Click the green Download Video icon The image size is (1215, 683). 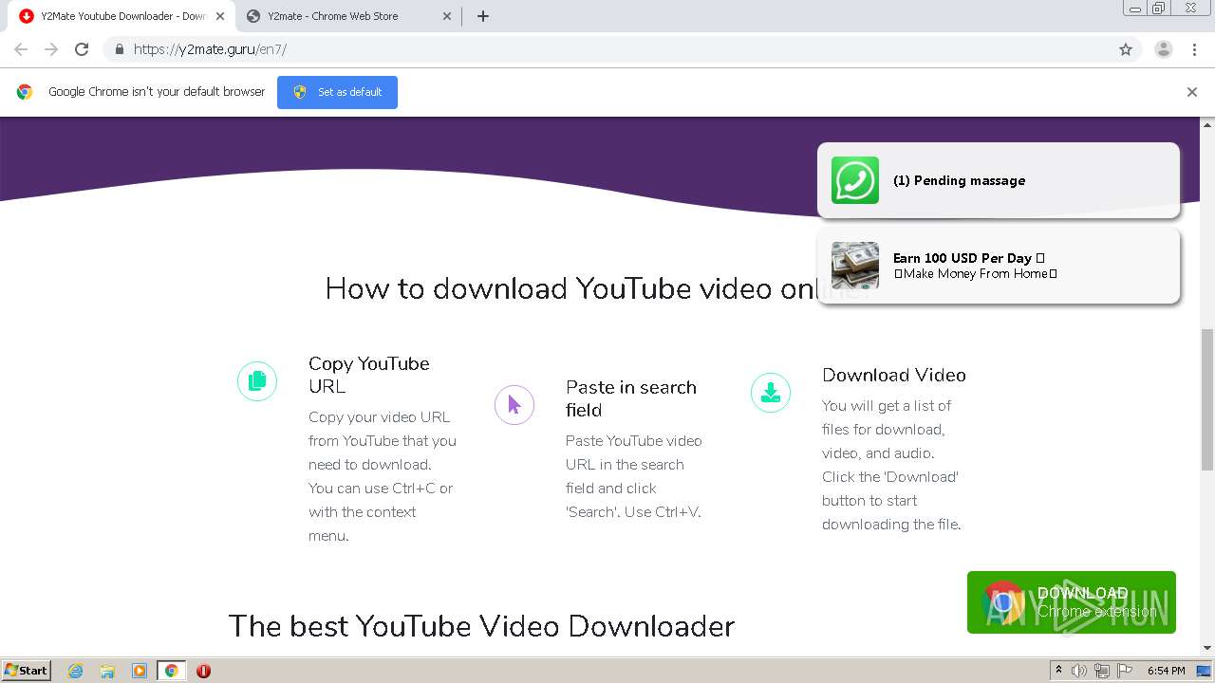point(771,393)
